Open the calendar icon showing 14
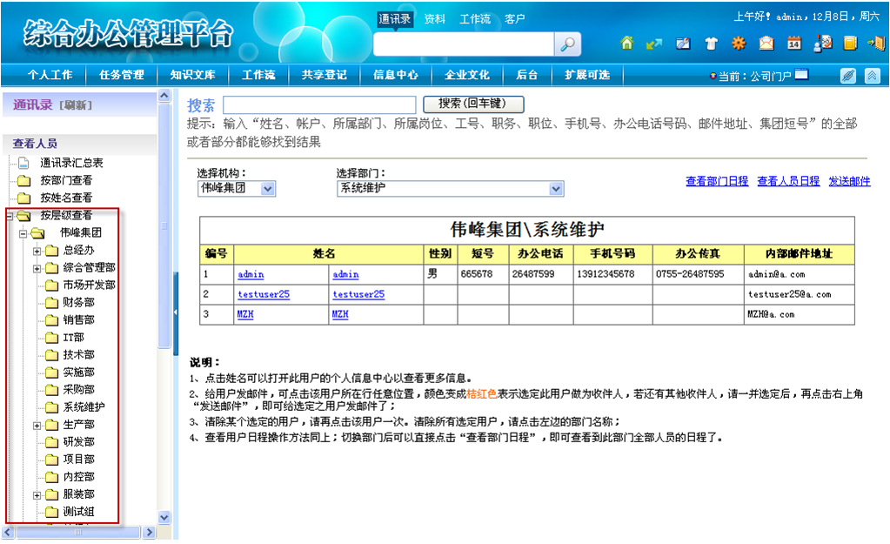Viewport: 890px width, 544px height. [794, 44]
